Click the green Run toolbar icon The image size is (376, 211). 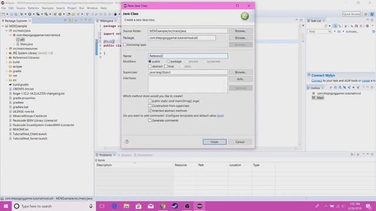coord(30,14)
